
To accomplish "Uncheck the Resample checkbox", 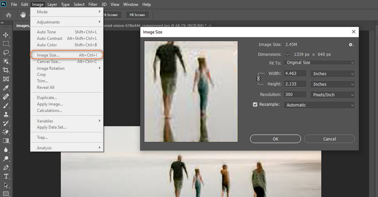I will coord(255,105).
